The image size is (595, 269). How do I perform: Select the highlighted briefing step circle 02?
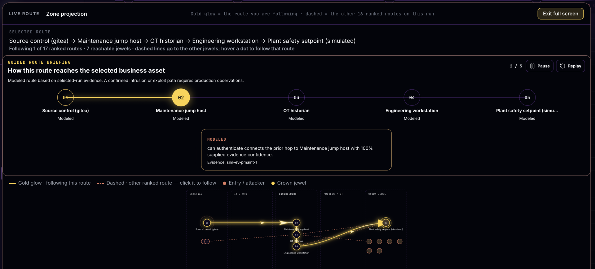click(181, 97)
